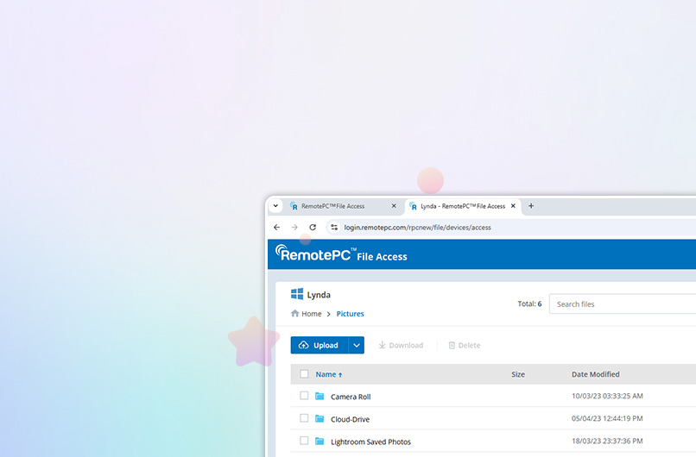The height and width of the screenshot is (457, 696).
Task: Focus the Search files field
Action: point(623,304)
